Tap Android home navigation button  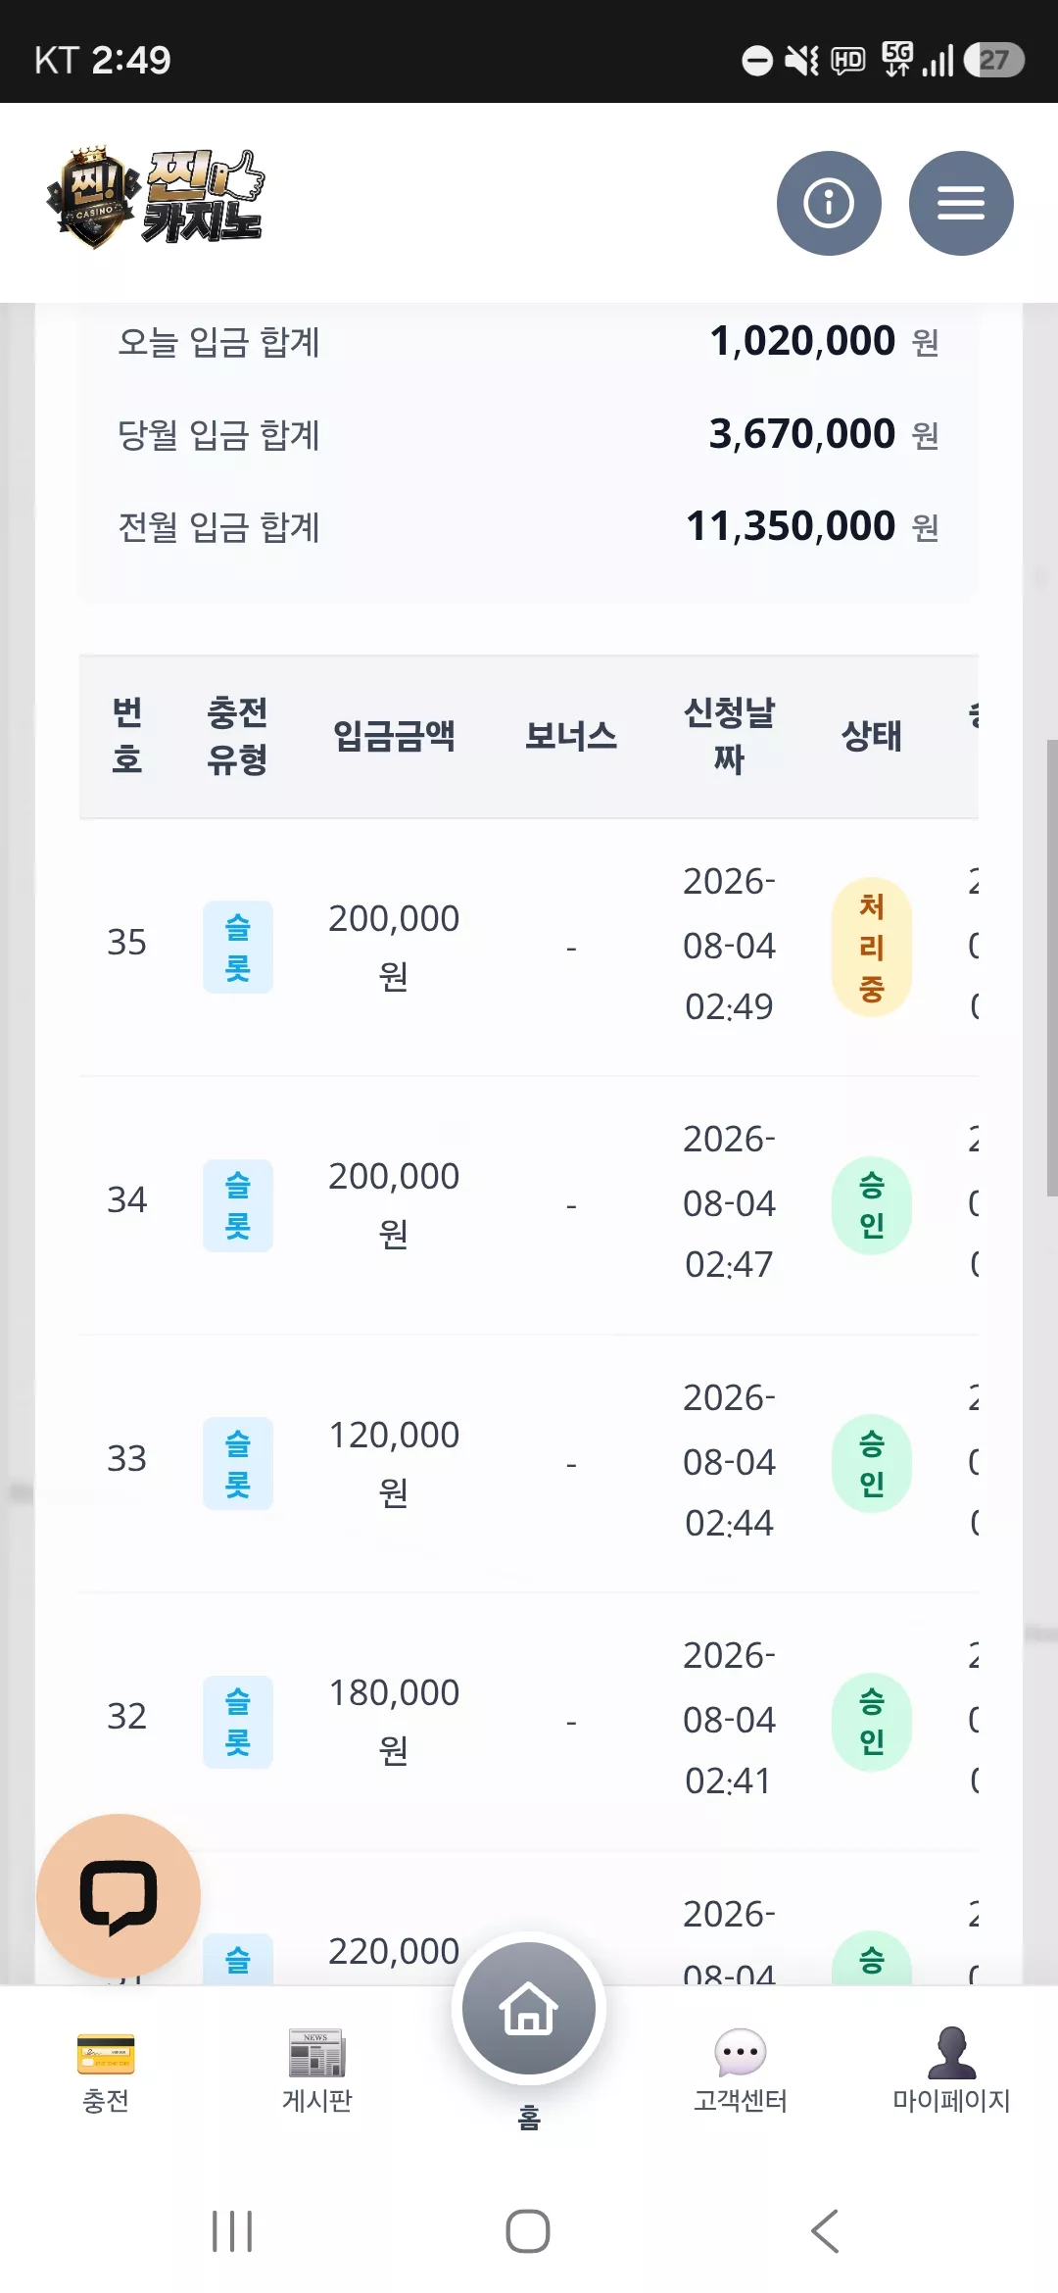[528, 2231]
